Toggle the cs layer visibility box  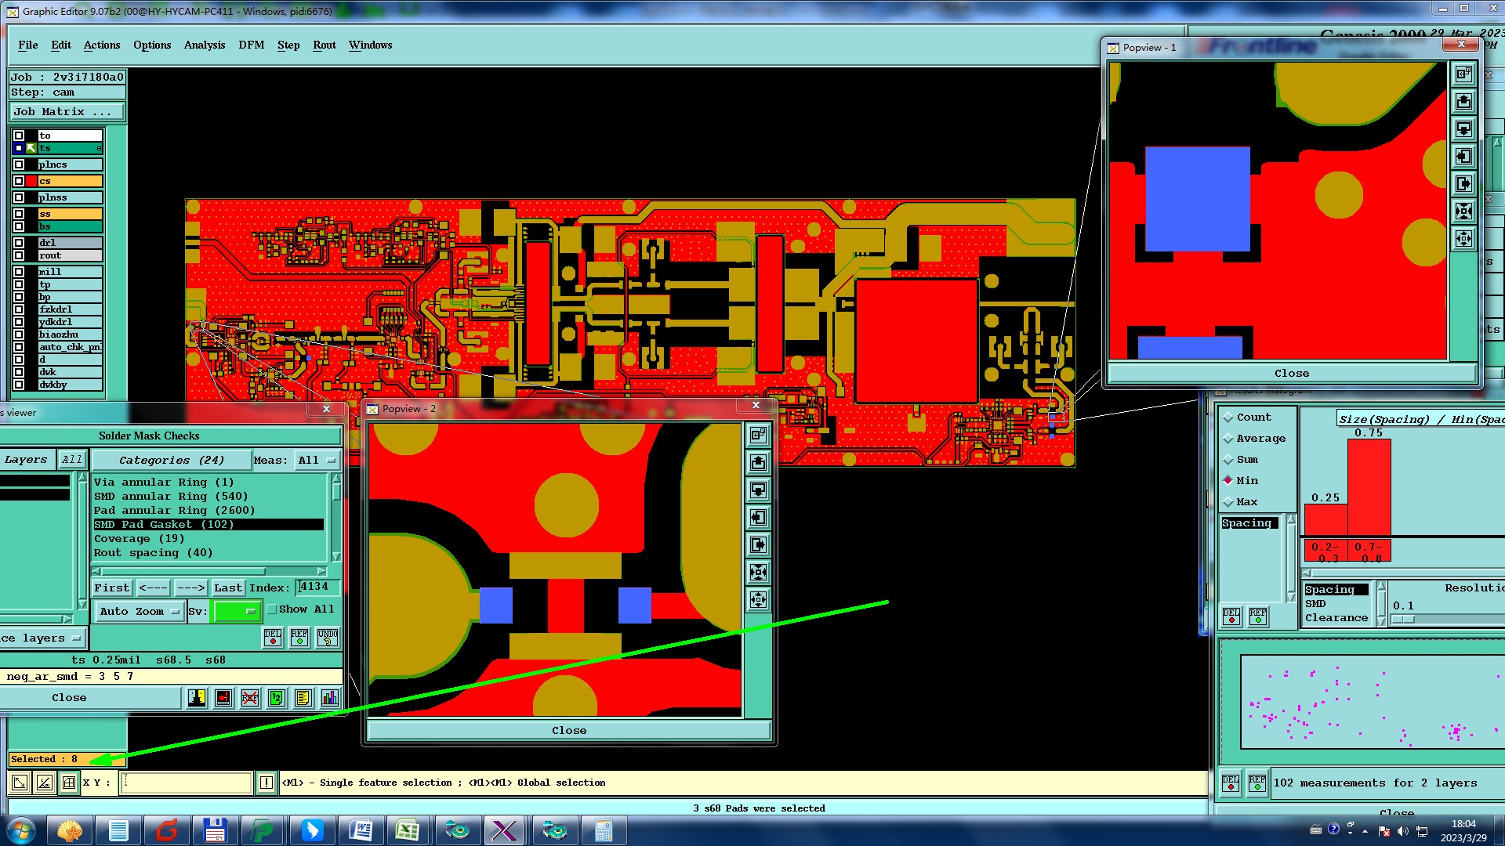point(19,181)
